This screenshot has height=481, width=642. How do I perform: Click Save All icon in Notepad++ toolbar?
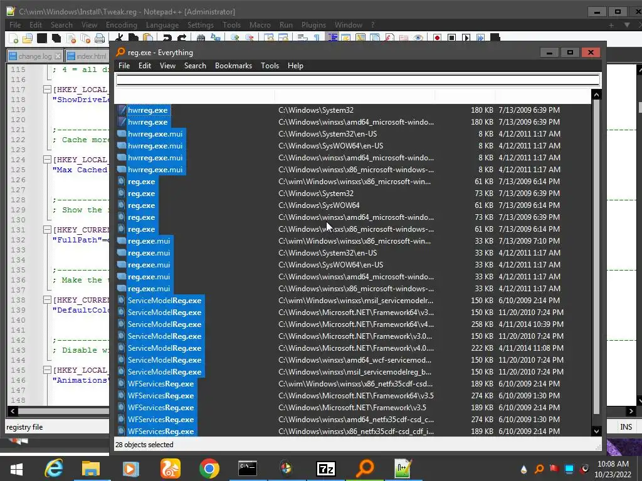[56, 38]
